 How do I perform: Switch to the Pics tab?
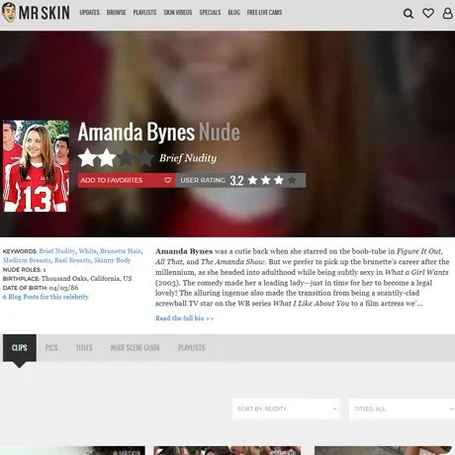(51, 348)
